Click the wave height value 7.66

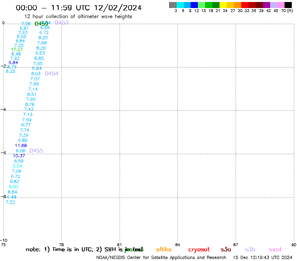click(x=34, y=84)
